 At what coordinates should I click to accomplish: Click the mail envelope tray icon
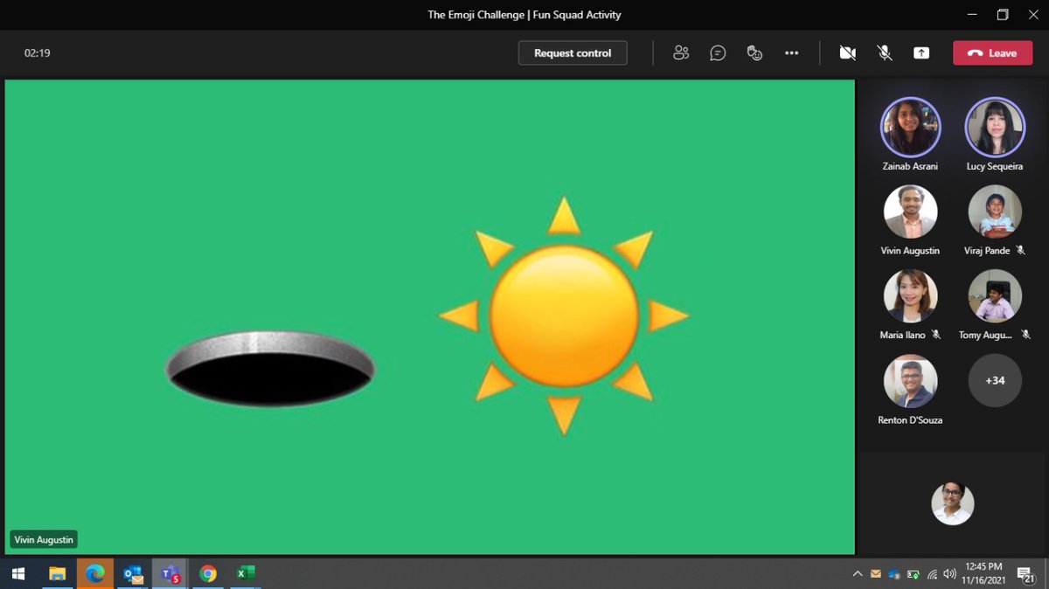click(x=876, y=574)
